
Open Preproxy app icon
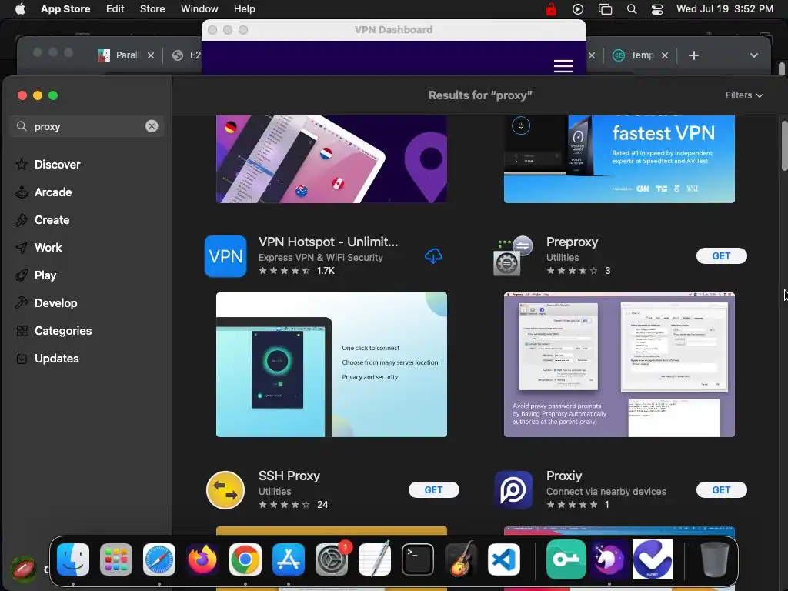(x=513, y=256)
